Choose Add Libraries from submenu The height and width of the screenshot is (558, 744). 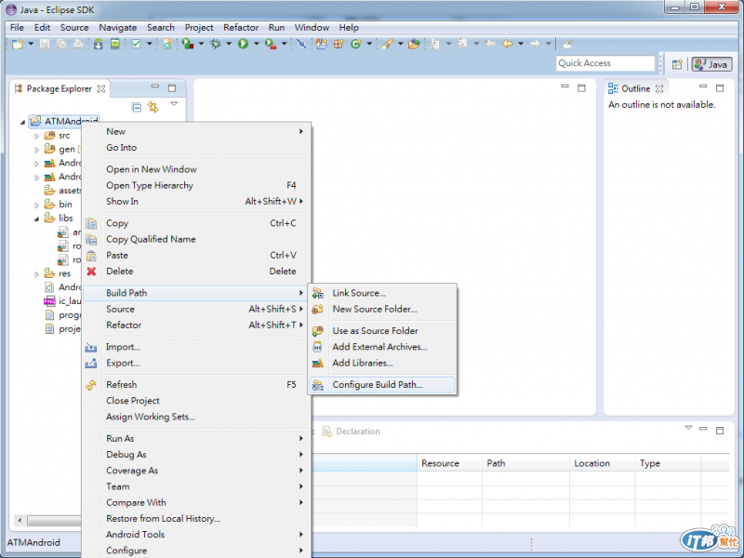click(382, 363)
